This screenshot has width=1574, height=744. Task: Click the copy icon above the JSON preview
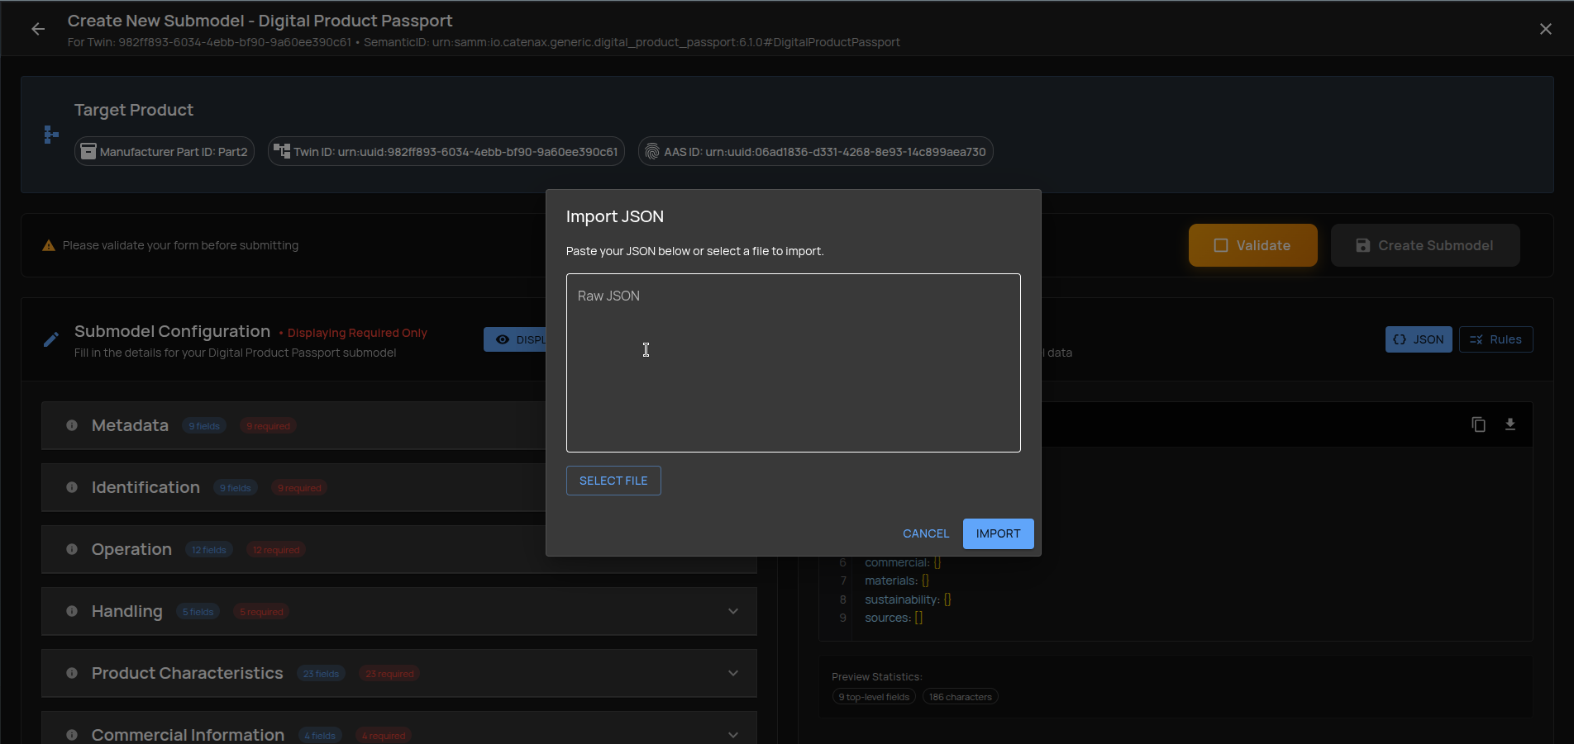pos(1479,424)
